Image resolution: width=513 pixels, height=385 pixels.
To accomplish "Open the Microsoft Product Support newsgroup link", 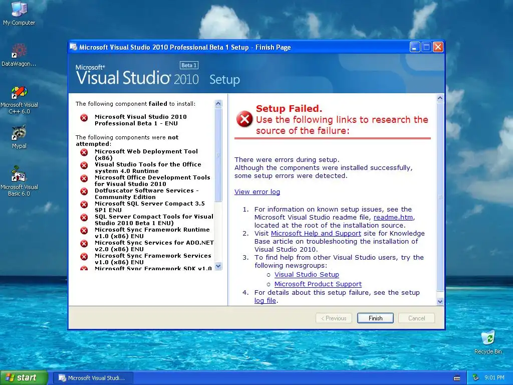I will [x=318, y=284].
